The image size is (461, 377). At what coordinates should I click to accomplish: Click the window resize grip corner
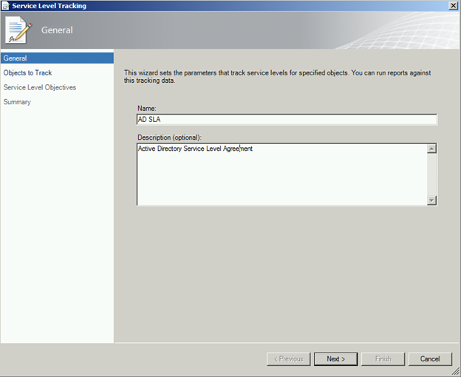pos(456,372)
